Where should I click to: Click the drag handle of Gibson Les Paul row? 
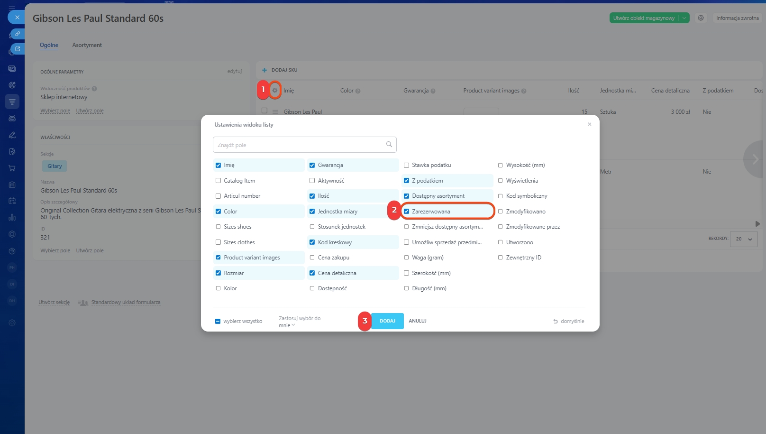275,112
